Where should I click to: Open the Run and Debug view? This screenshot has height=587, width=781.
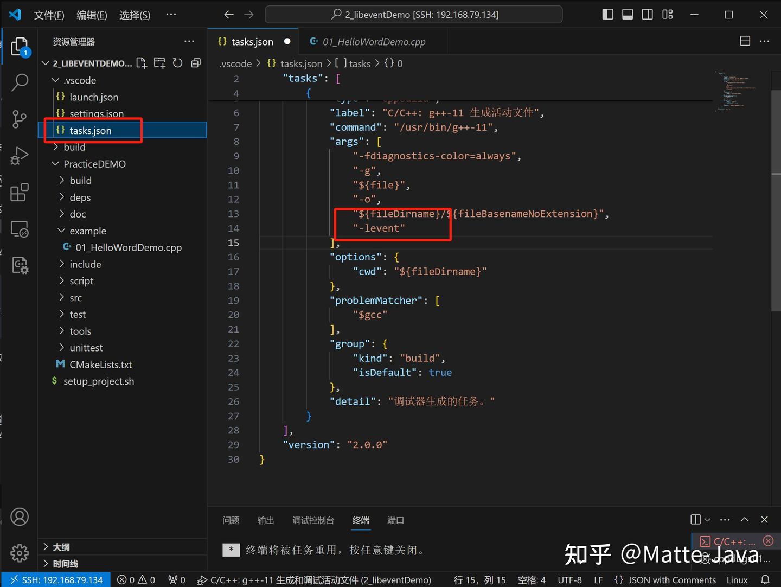pyautogui.click(x=20, y=156)
